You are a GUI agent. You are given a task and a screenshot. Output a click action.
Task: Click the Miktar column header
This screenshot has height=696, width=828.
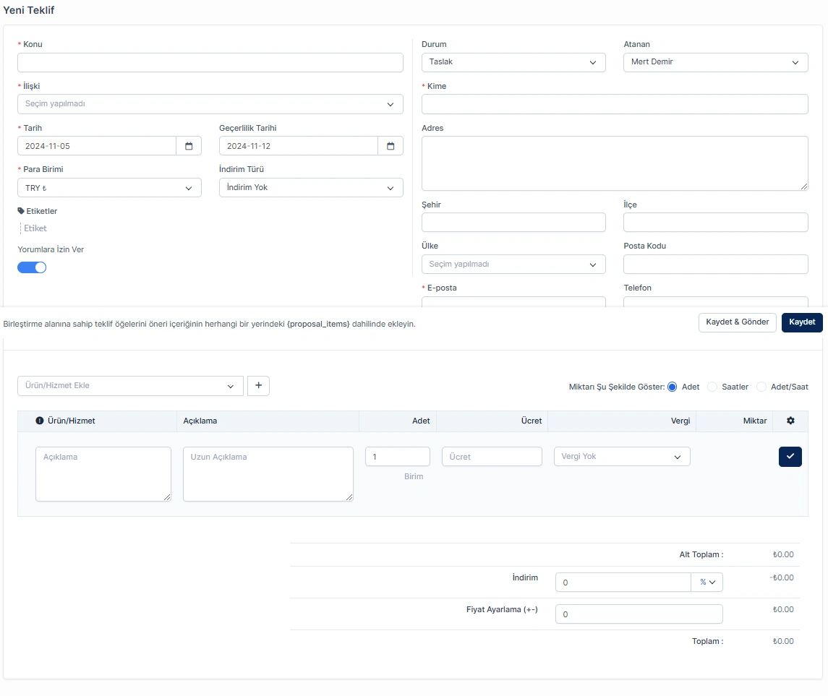point(754,421)
